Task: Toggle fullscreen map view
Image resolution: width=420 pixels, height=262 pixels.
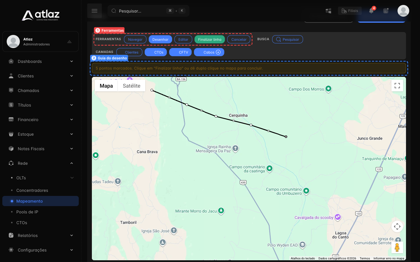Action: point(397,86)
